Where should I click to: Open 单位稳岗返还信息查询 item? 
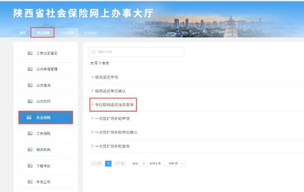tap(114, 104)
